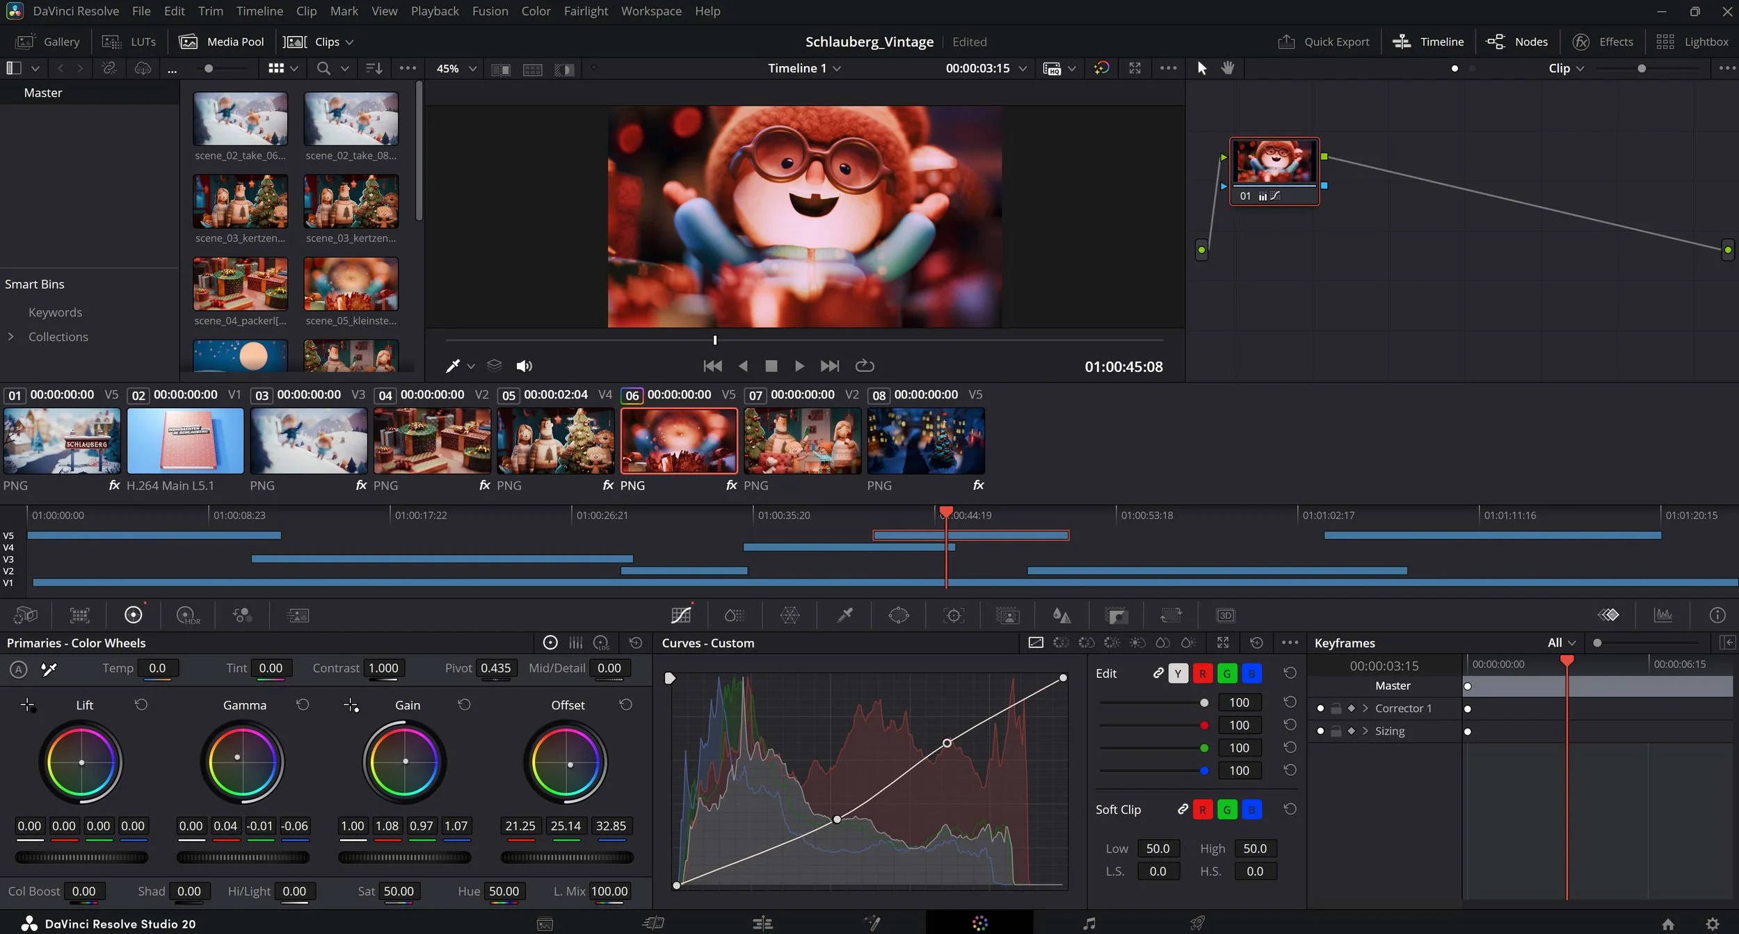This screenshot has width=1739, height=934.
Task: Open the Color Warper palette
Action: click(790, 615)
